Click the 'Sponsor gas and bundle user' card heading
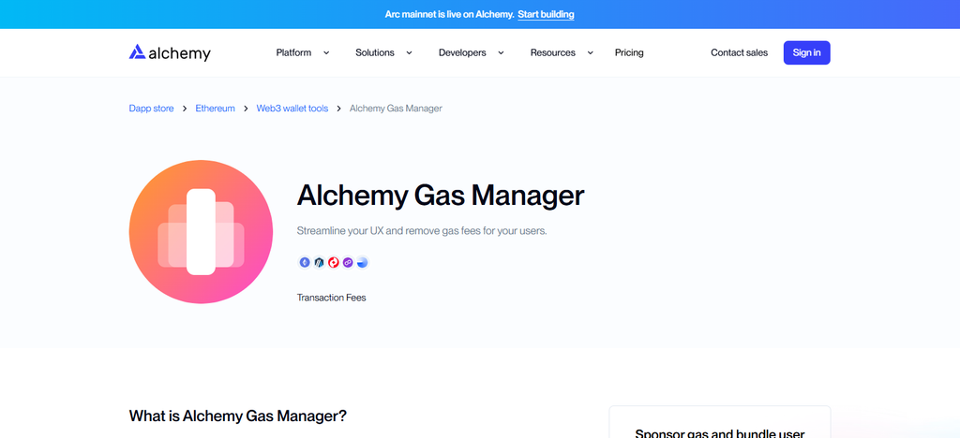Screen dimensions: 960x438 719,433
